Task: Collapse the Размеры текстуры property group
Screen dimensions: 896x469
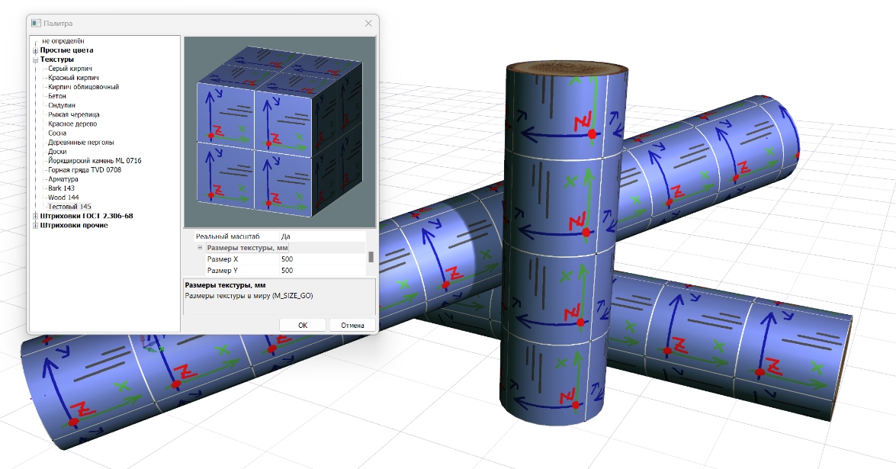Action: (x=200, y=248)
